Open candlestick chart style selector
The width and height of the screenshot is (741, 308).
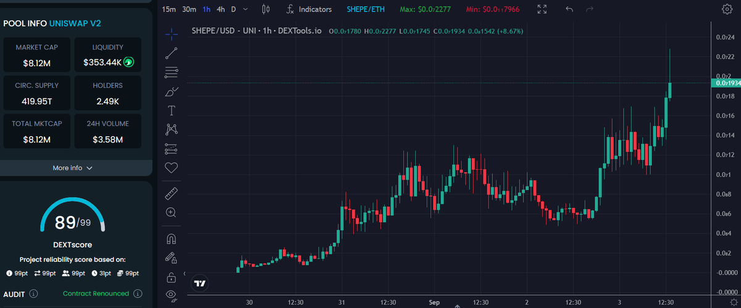(266, 9)
